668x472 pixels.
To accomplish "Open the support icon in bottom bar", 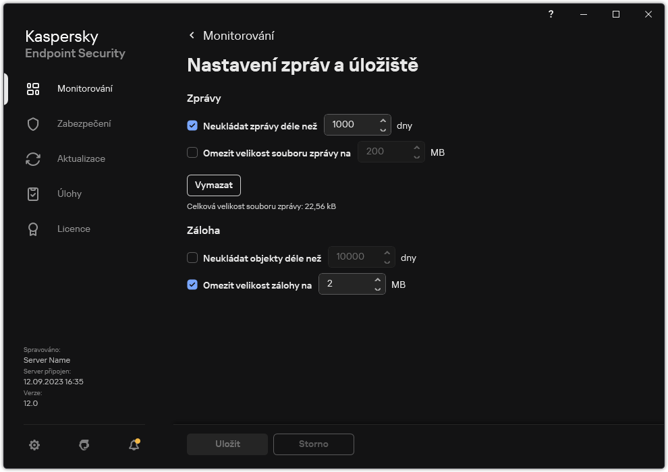I will click(x=84, y=445).
